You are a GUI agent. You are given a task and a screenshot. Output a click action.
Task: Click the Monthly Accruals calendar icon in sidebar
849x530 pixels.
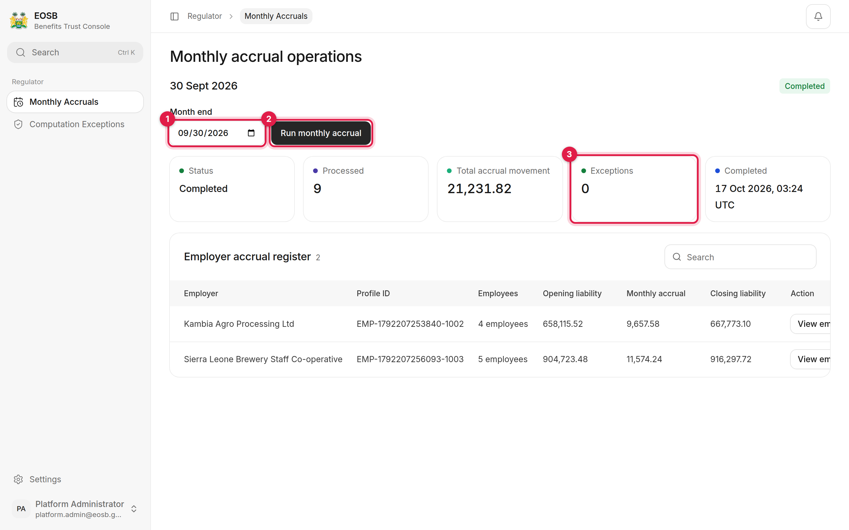tap(18, 102)
